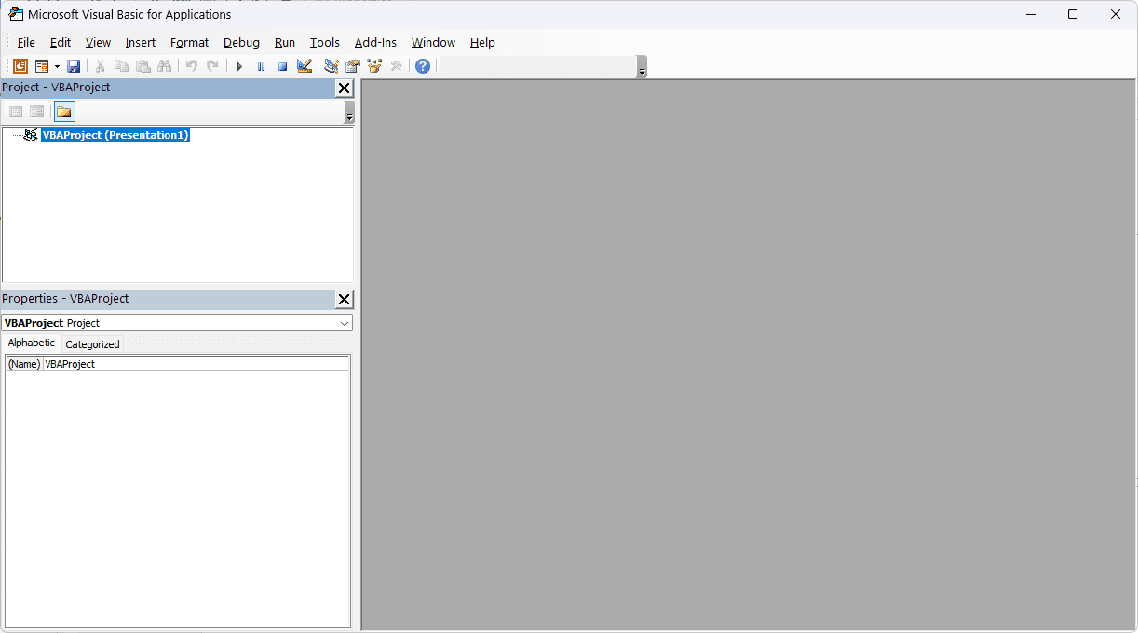Run the macro with the play icon
Screen dimensions: 1138x633
click(239, 66)
